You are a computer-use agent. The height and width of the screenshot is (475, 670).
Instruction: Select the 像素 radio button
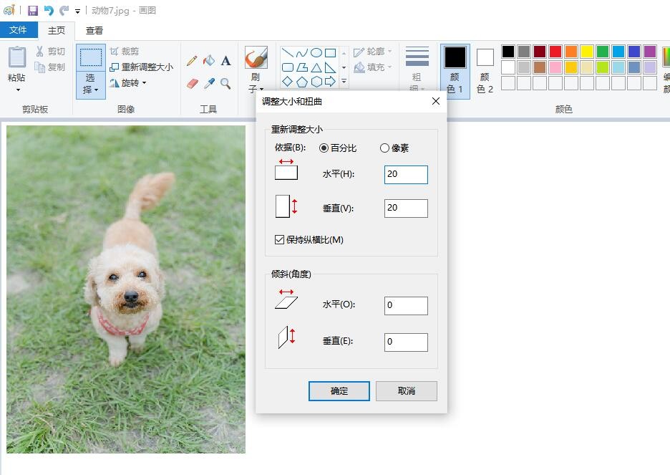(x=385, y=148)
